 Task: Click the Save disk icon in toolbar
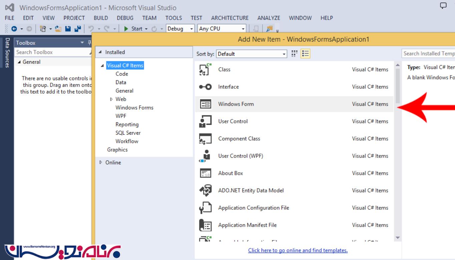click(x=68, y=29)
